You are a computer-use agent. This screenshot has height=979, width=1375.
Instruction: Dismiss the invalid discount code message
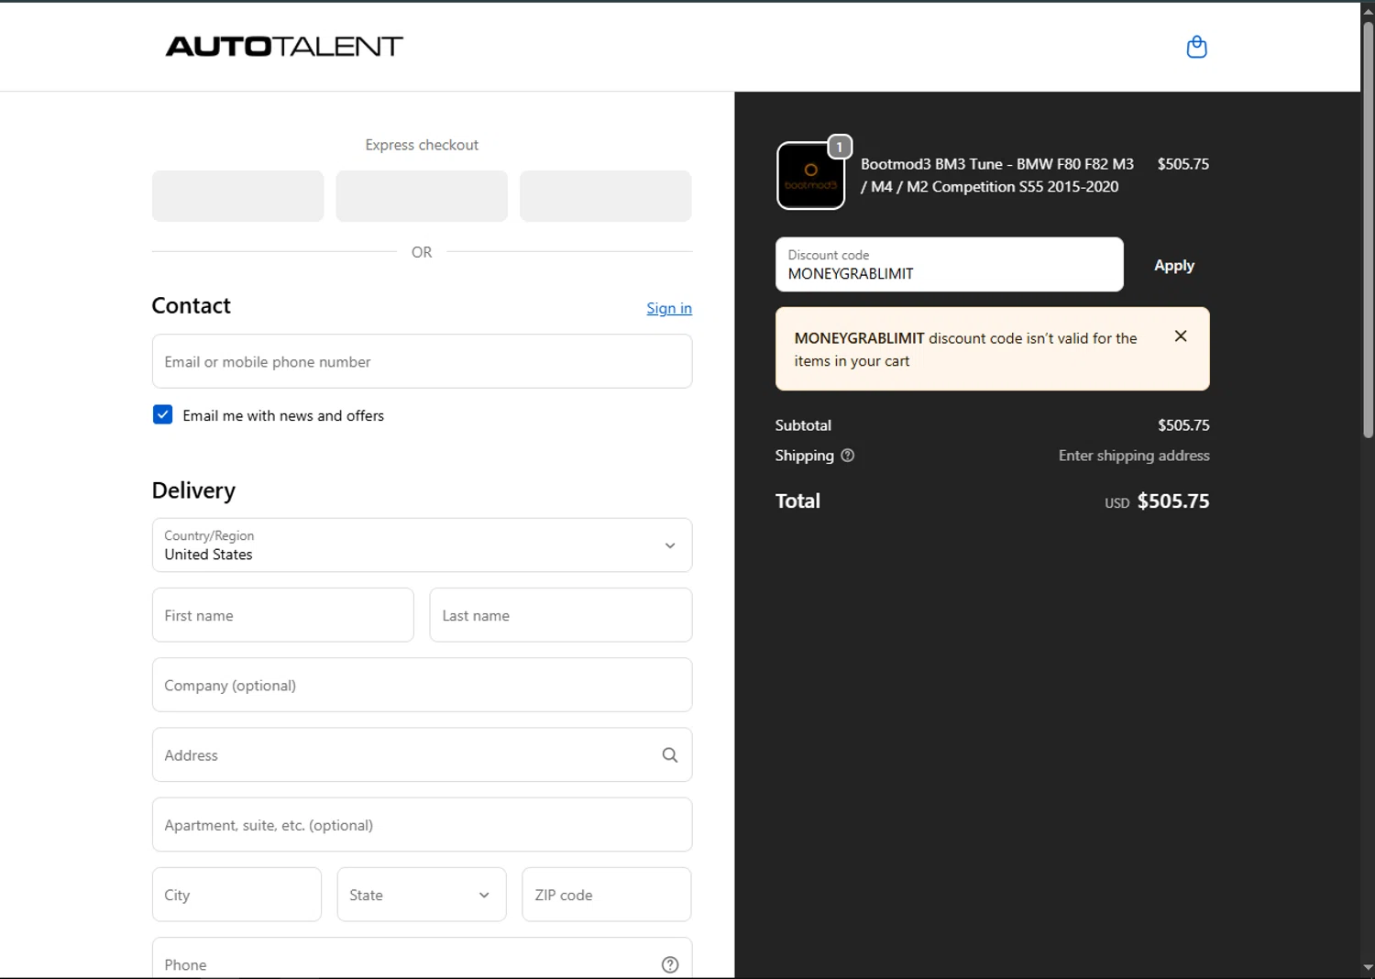(1181, 336)
